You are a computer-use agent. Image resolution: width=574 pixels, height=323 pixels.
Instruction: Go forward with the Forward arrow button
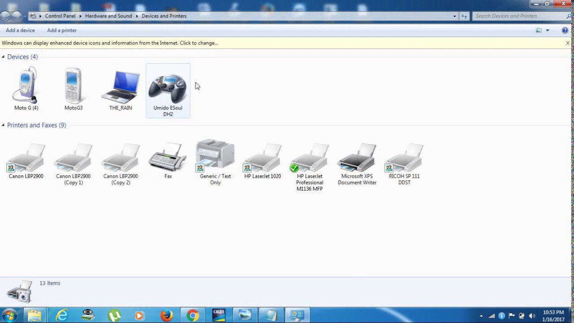pos(17,16)
